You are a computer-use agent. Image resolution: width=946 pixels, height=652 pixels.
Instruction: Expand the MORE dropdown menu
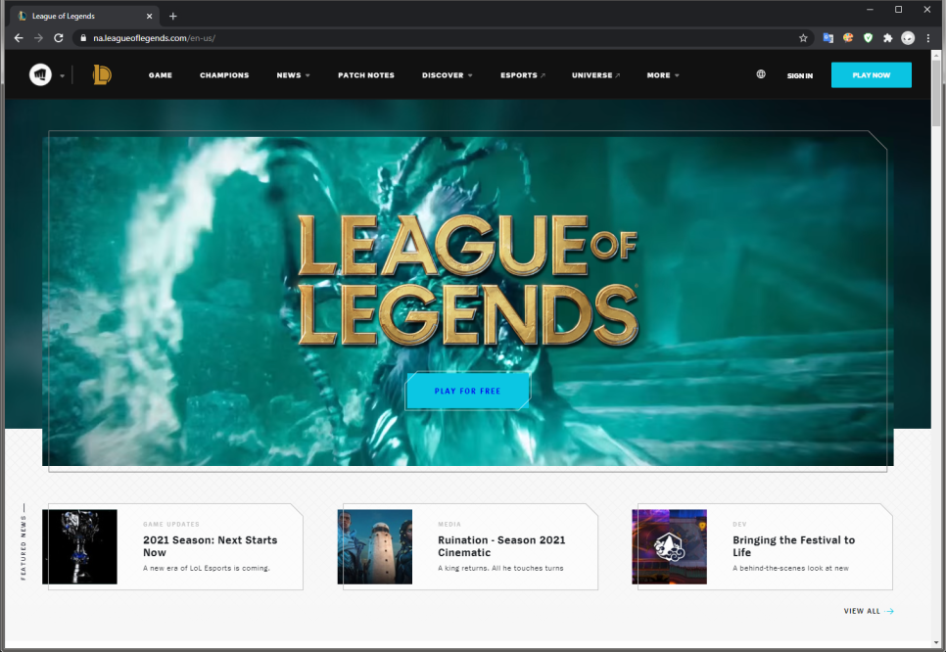pos(663,75)
